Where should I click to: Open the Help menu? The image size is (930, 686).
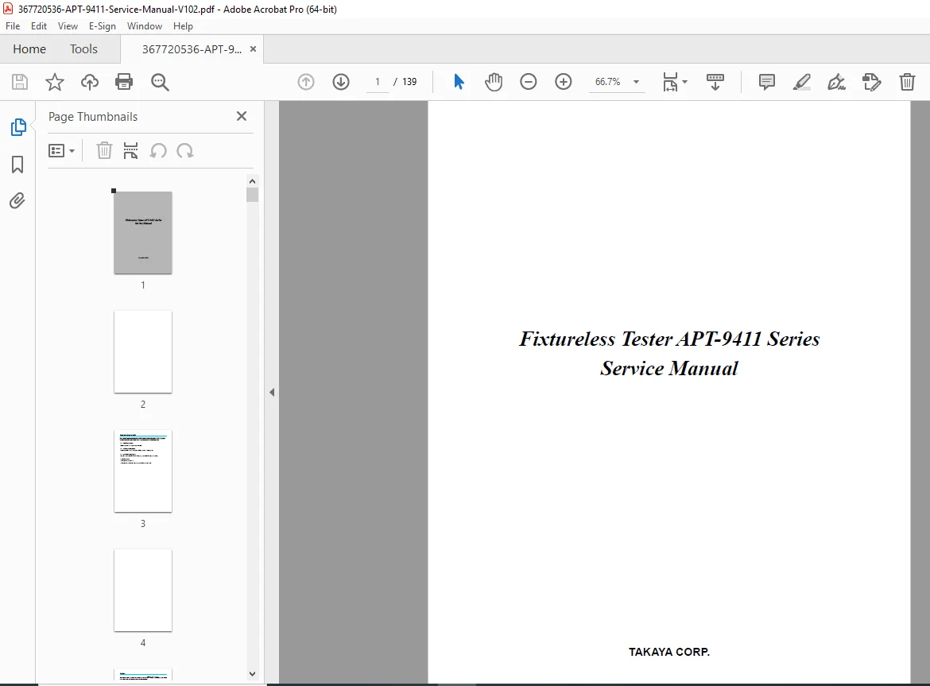tap(183, 26)
